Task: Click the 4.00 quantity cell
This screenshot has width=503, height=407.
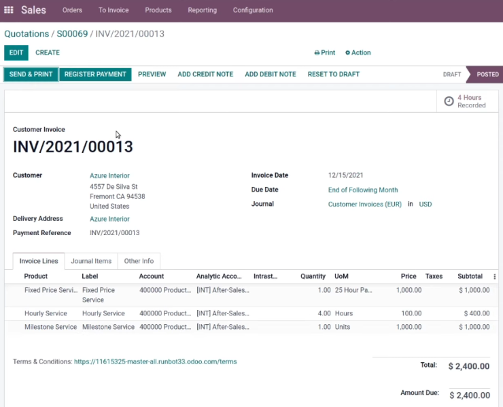Action: point(324,313)
